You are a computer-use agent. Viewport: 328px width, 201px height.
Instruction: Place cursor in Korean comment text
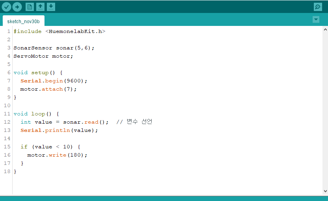pos(139,122)
